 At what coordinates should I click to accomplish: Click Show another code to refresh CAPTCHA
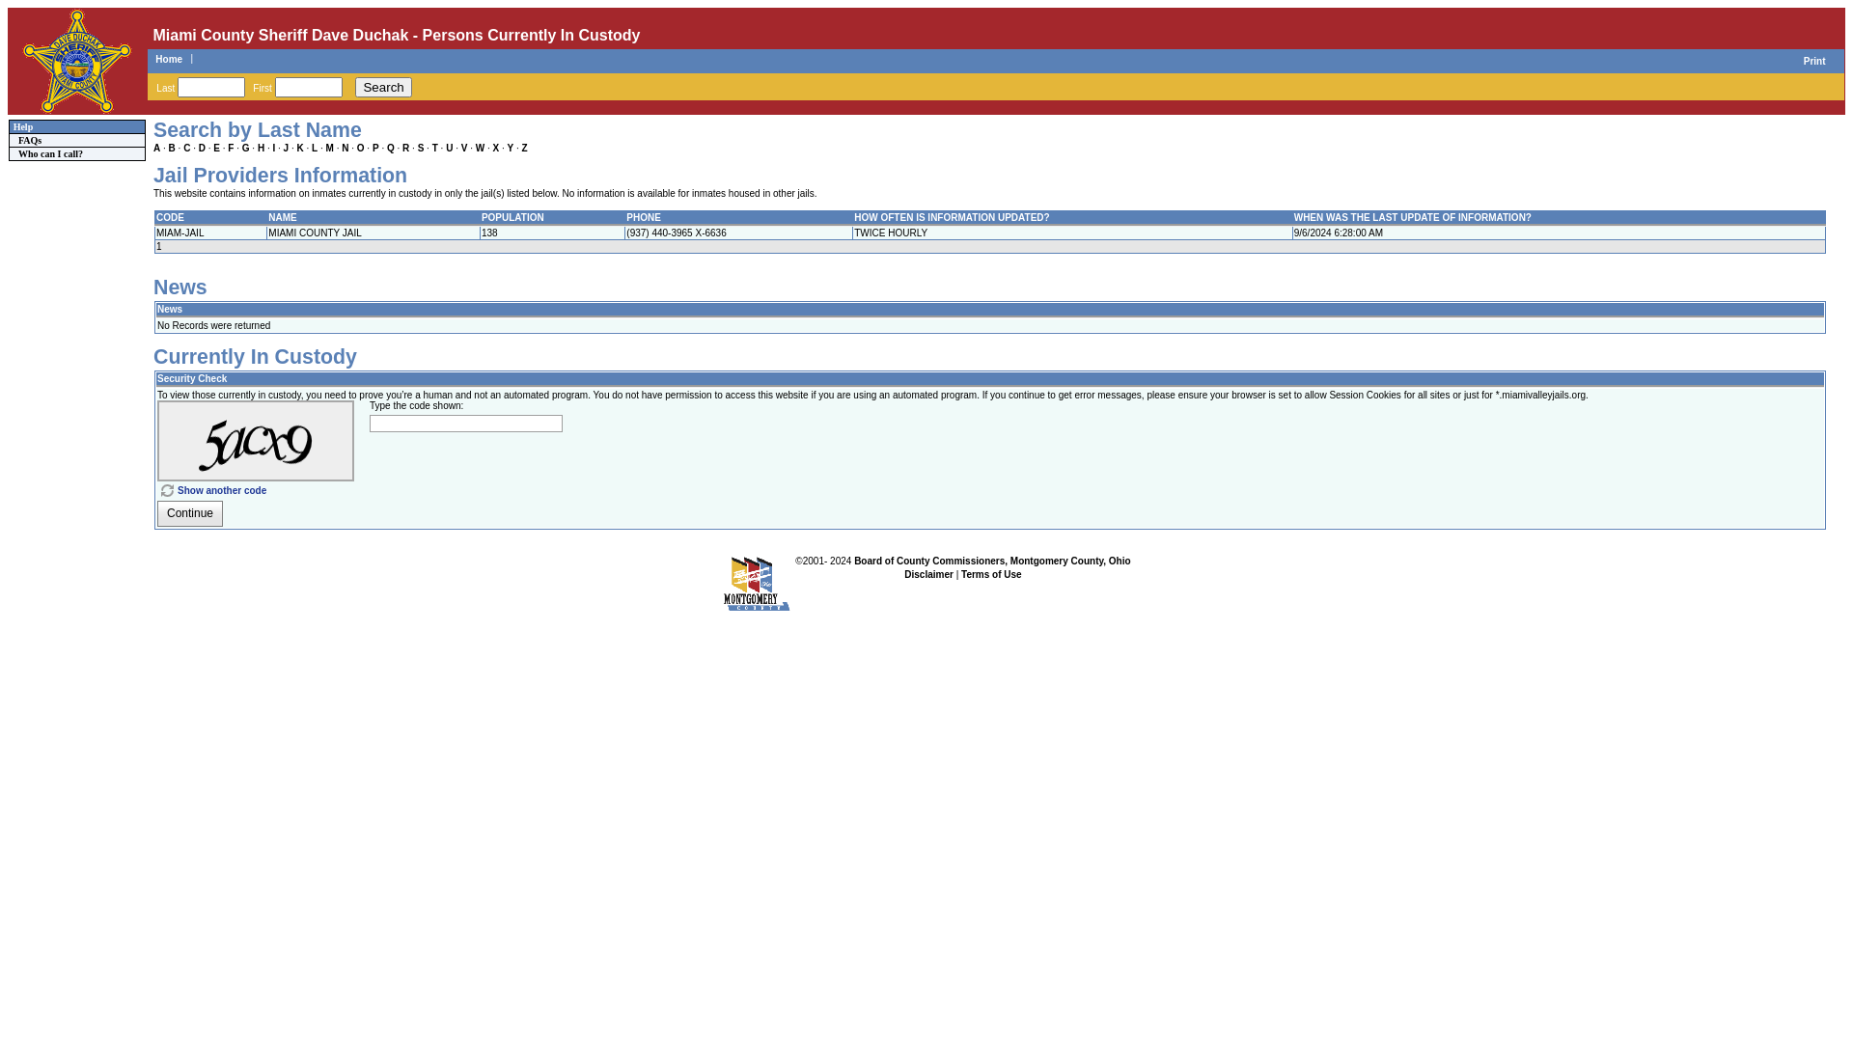tap(220, 490)
